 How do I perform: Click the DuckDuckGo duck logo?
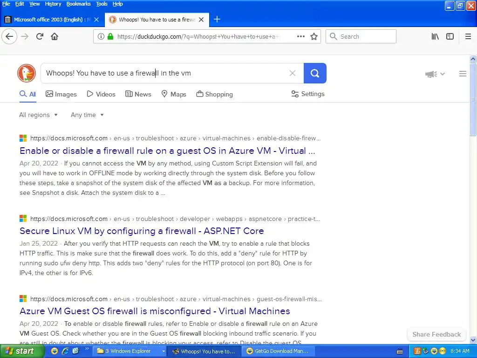coord(27,73)
